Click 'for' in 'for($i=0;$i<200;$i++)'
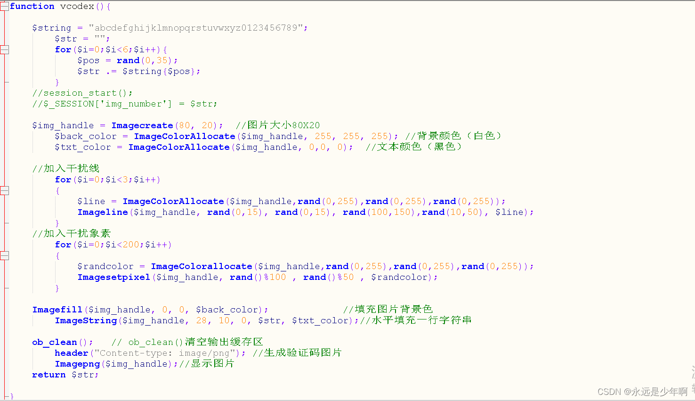Image resolution: width=695 pixels, height=401 pixels. pyautogui.click(x=63, y=245)
